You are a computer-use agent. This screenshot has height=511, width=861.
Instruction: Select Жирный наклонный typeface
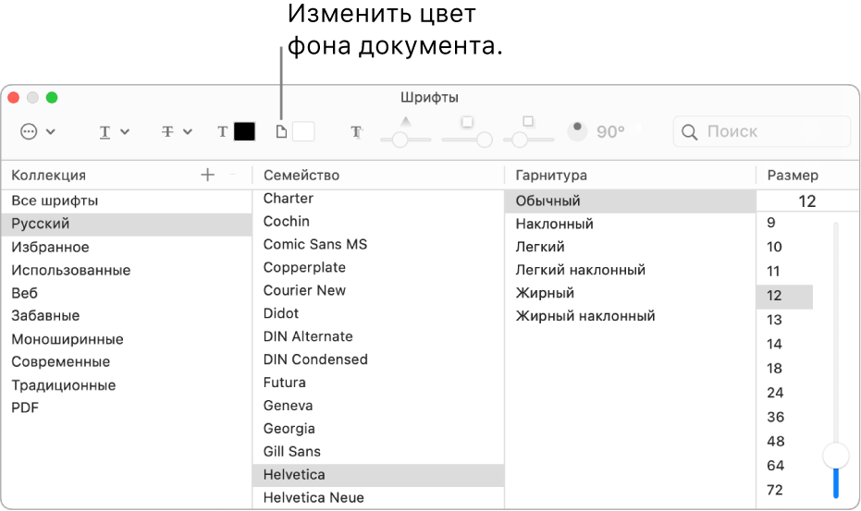coord(630,316)
